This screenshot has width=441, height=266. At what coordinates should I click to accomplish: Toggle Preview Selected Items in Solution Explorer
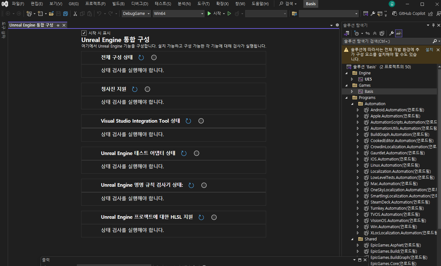[399, 33]
